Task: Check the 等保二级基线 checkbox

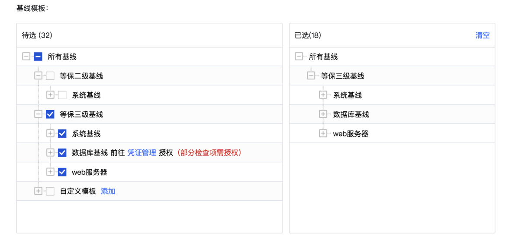Action: (x=50, y=76)
